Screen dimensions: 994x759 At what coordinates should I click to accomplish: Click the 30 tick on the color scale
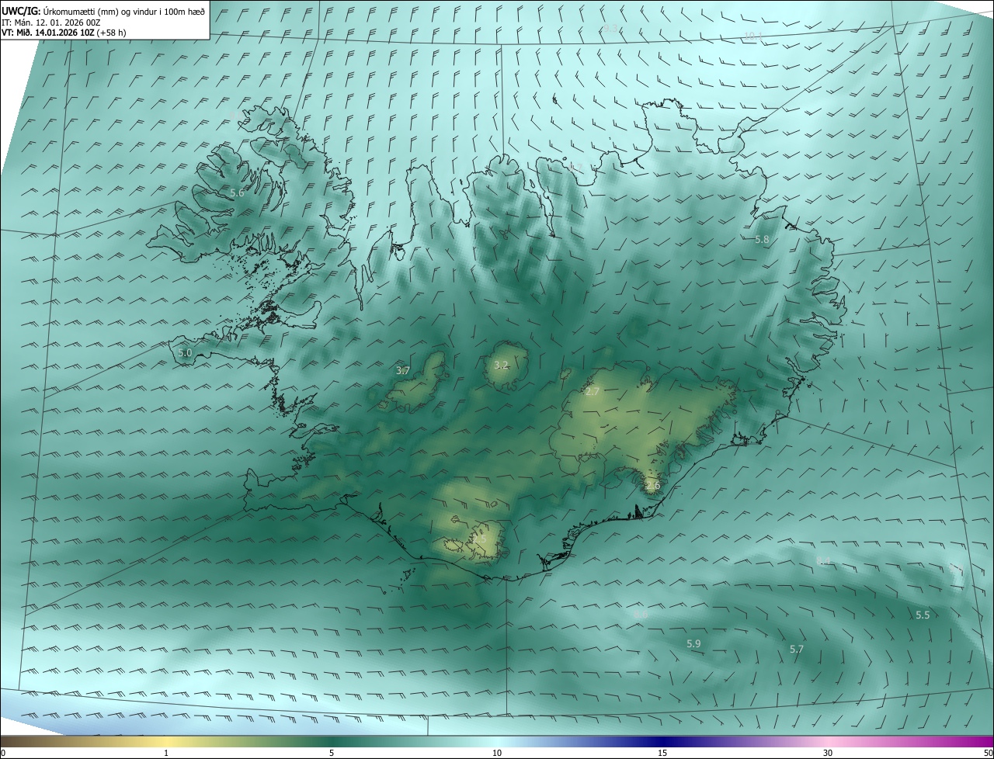tap(828, 753)
